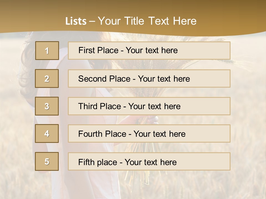The image size is (266, 199).
Task: Select the number 4 square
Action: (47, 133)
